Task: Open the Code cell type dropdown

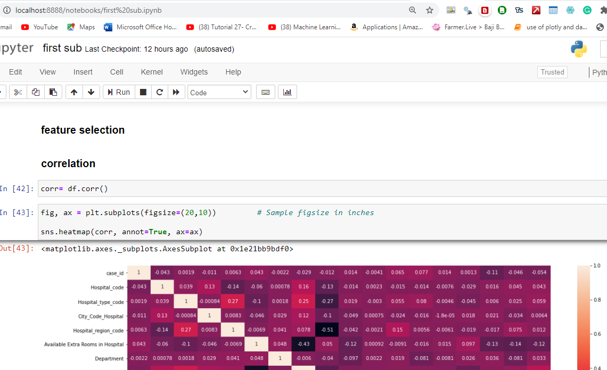Action: [x=219, y=92]
